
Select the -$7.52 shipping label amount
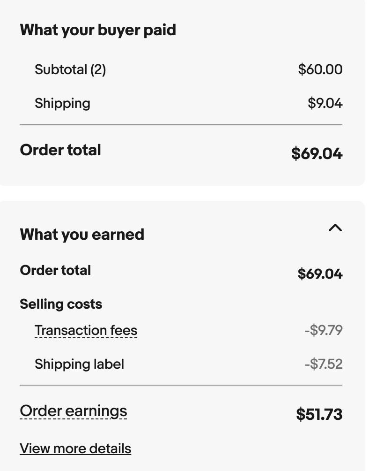tap(324, 364)
